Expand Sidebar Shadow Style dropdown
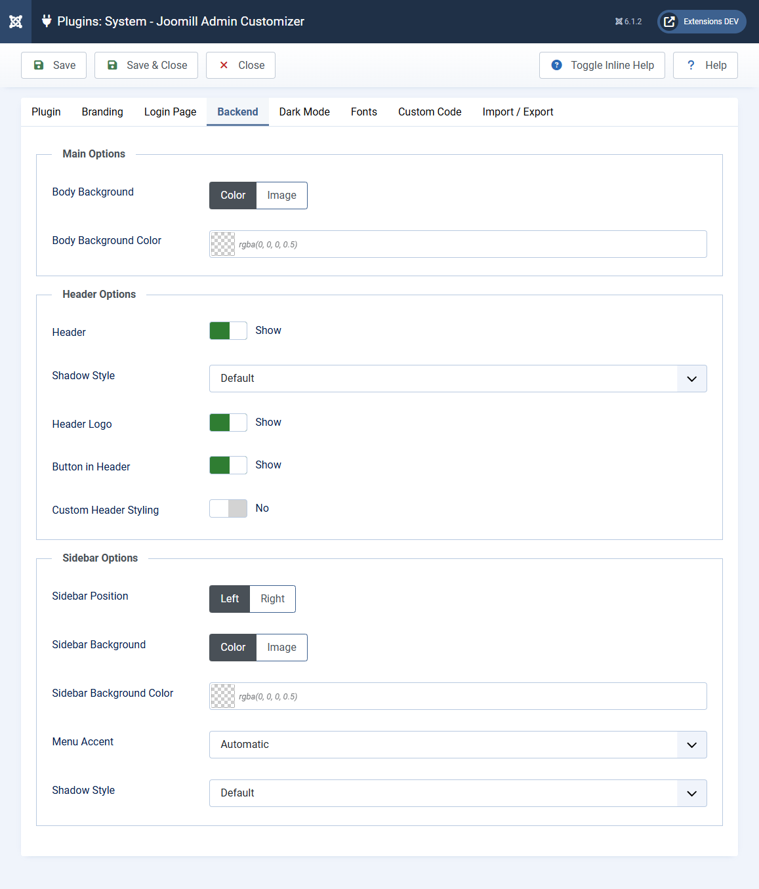The width and height of the screenshot is (759, 889). coord(458,793)
